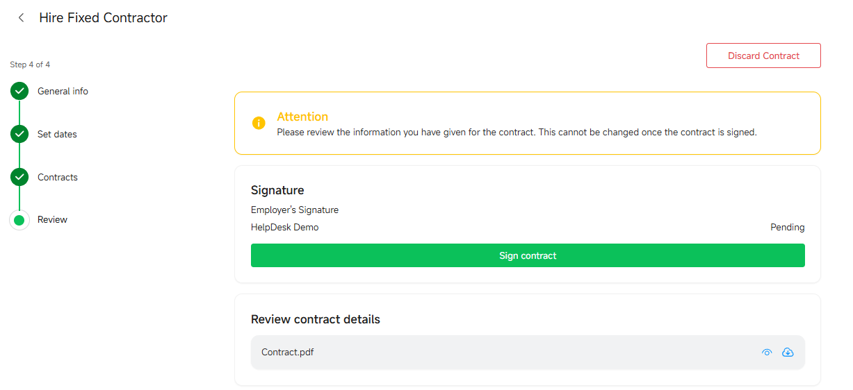The height and width of the screenshot is (390, 853).
Task: Click the Pending signature status text
Action: 788,227
